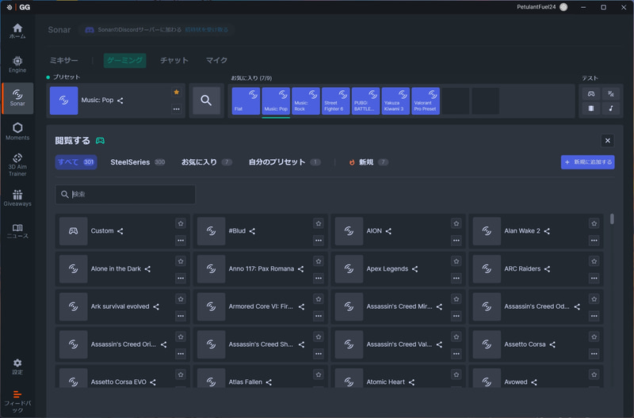The image size is (634, 418).
Task: Favorite the Apex Legends preset
Action: pos(456,261)
